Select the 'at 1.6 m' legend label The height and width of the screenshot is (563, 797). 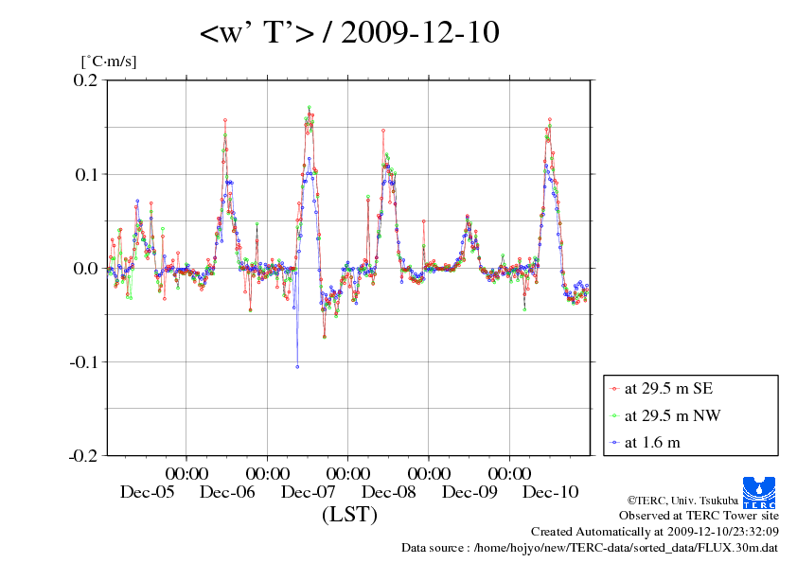(x=652, y=443)
